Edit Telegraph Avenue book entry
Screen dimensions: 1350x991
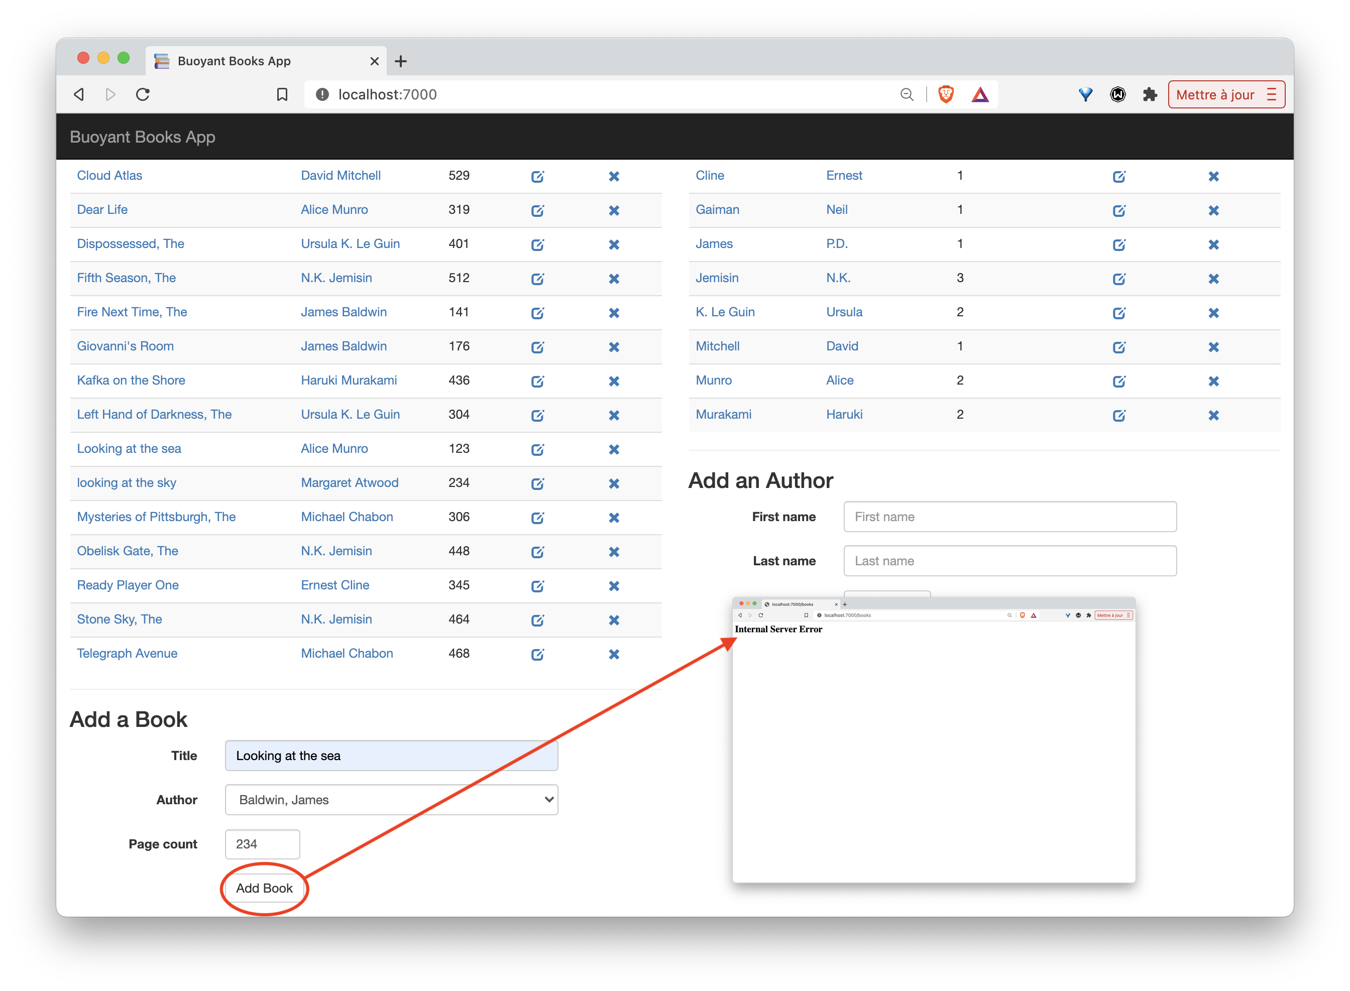[537, 655]
